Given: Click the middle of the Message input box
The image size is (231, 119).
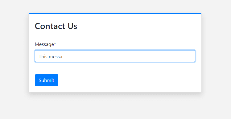Looking at the screenshot, I should point(115,56).
